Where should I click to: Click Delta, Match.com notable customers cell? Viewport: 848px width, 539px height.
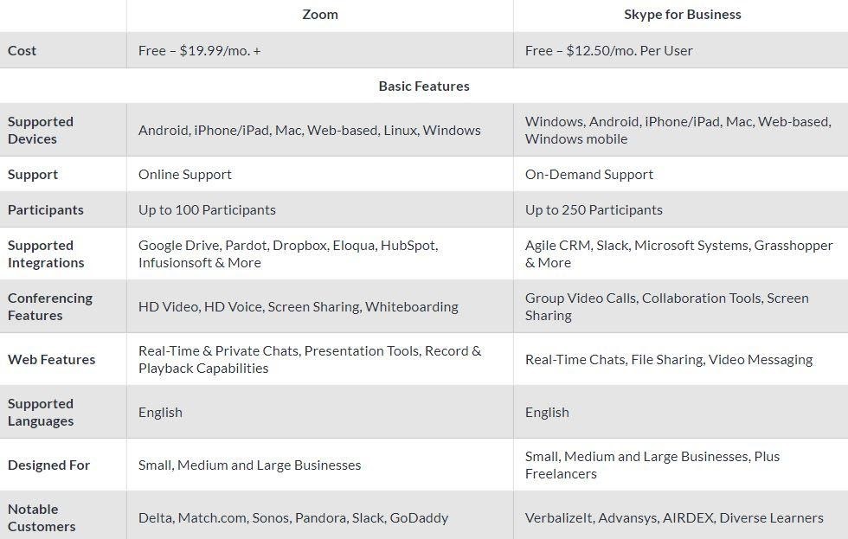[x=293, y=518]
